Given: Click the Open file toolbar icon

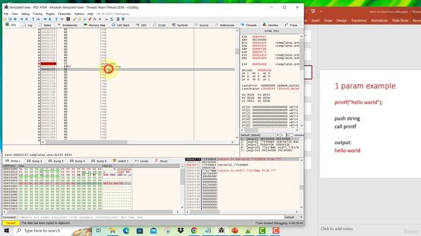Looking at the screenshot, I should pos(5,19).
